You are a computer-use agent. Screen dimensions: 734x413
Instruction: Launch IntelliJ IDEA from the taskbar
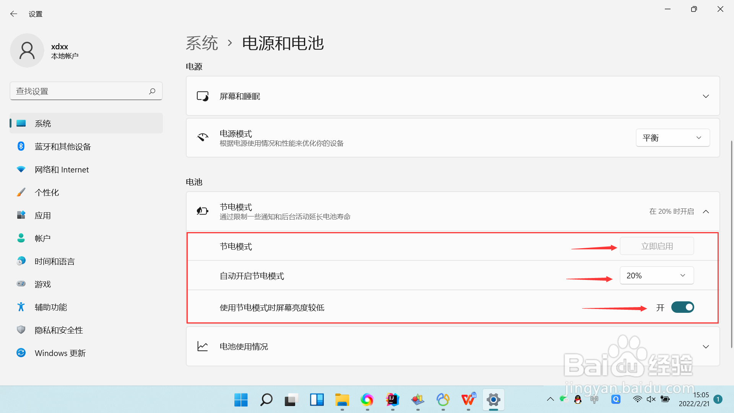393,400
